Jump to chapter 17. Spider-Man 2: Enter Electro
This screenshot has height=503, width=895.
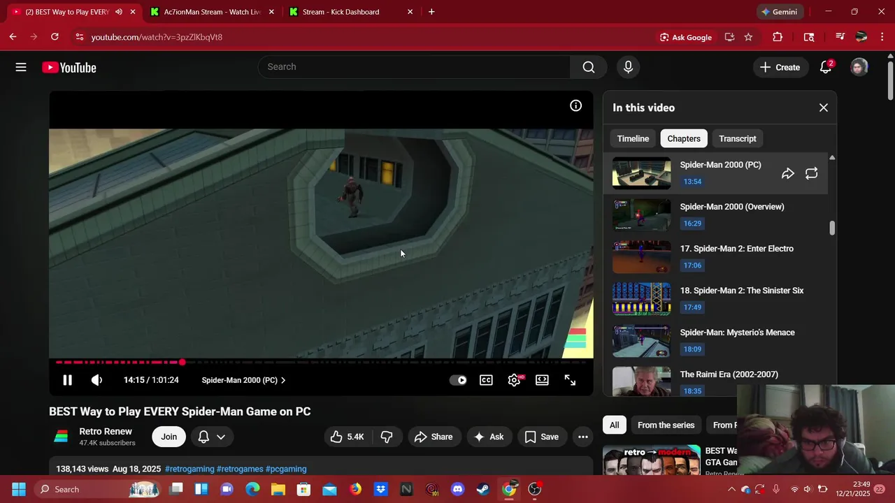click(715, 256)
